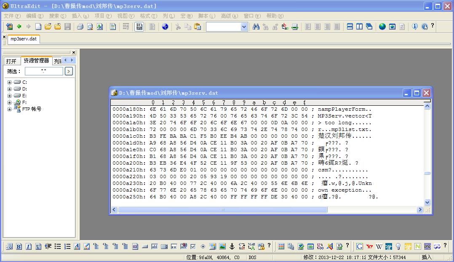Click the binoculars Find icon

click(x=256, y=27)
